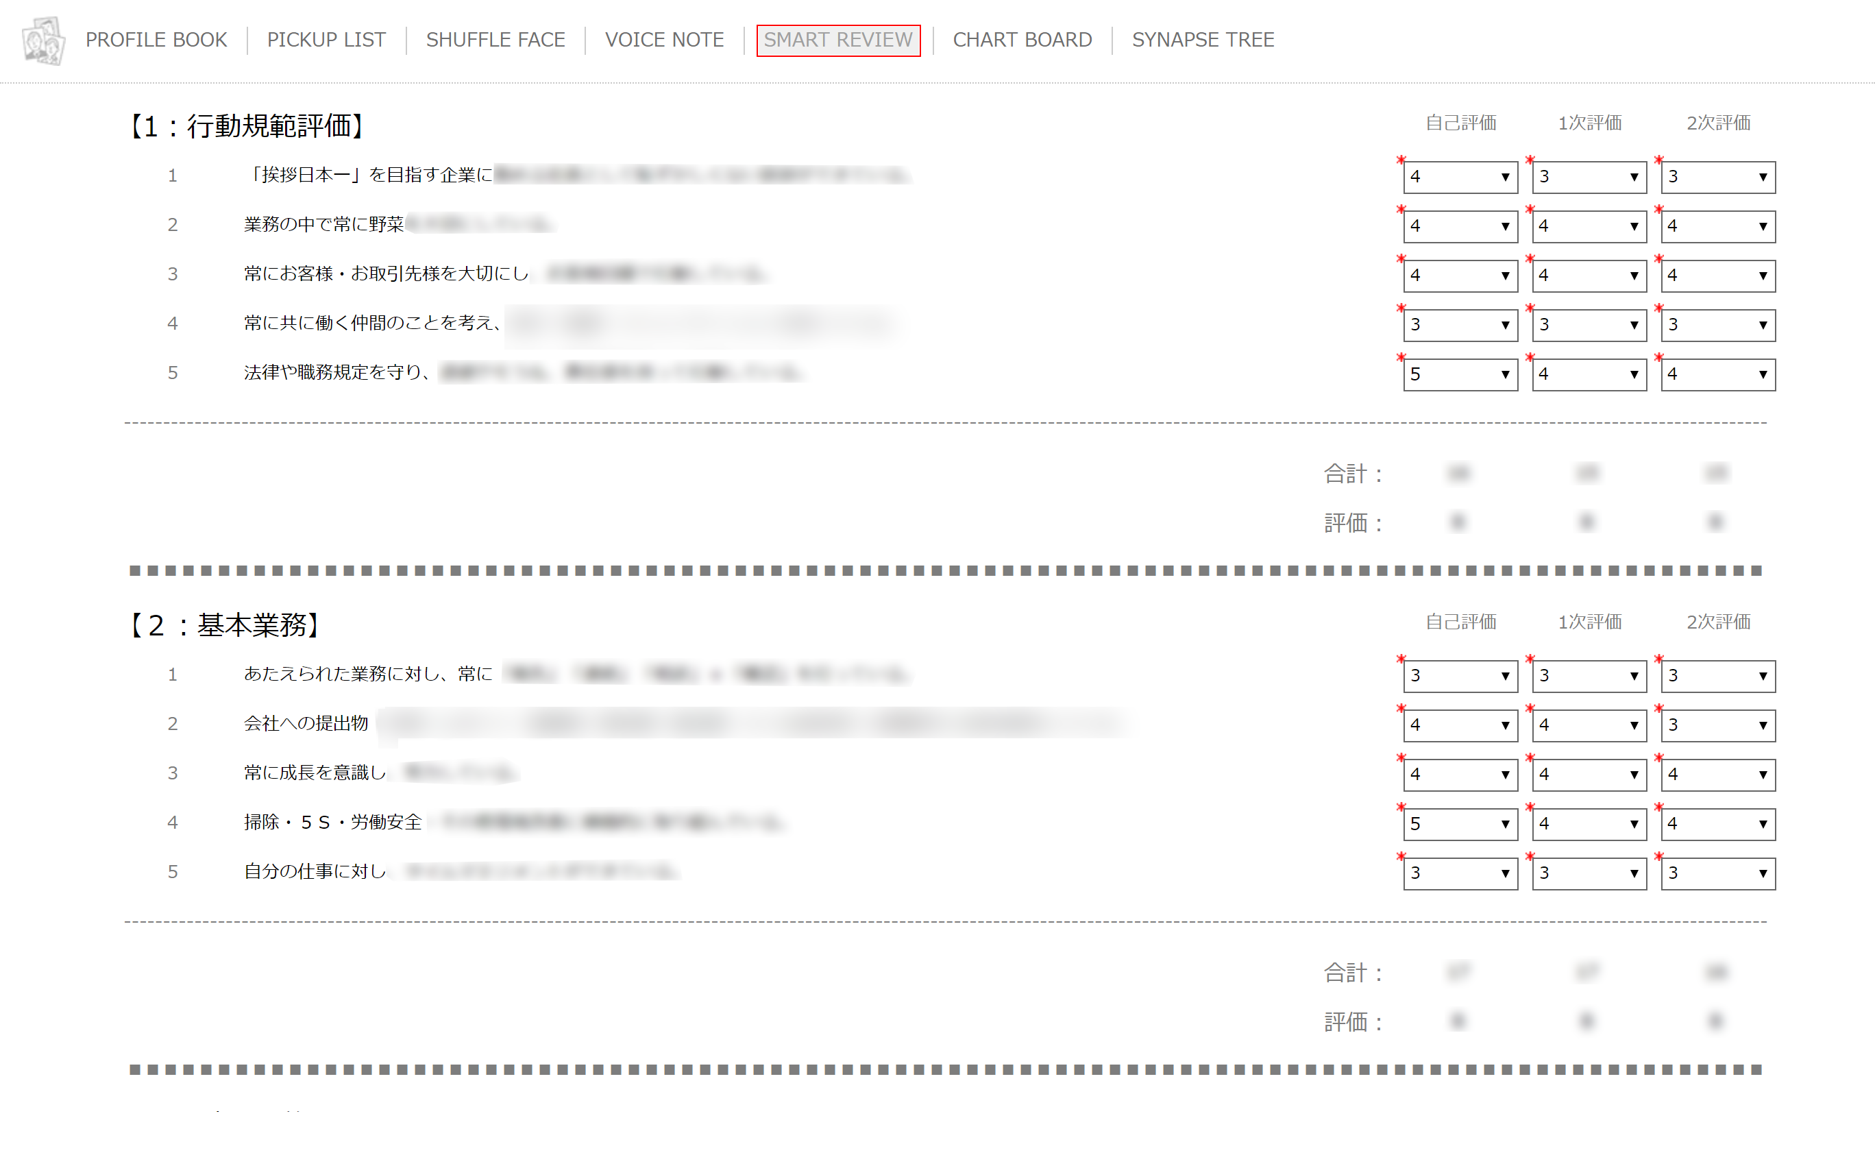Select the SHUFFLE FACE menu item
The height and width of the screenshot is (1153, 1875).
(x=494, y=39)
